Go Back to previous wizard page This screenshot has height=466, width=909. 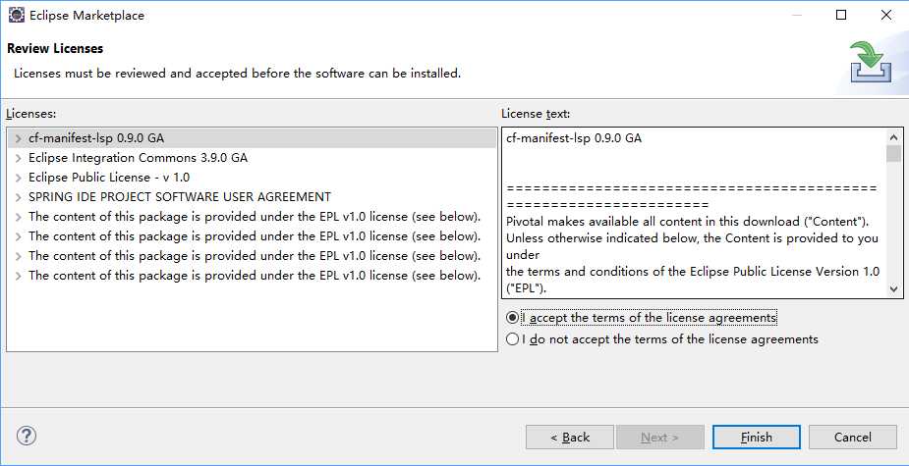(569, 437)
